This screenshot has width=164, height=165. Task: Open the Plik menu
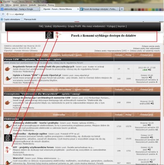(x=2, y=5)
